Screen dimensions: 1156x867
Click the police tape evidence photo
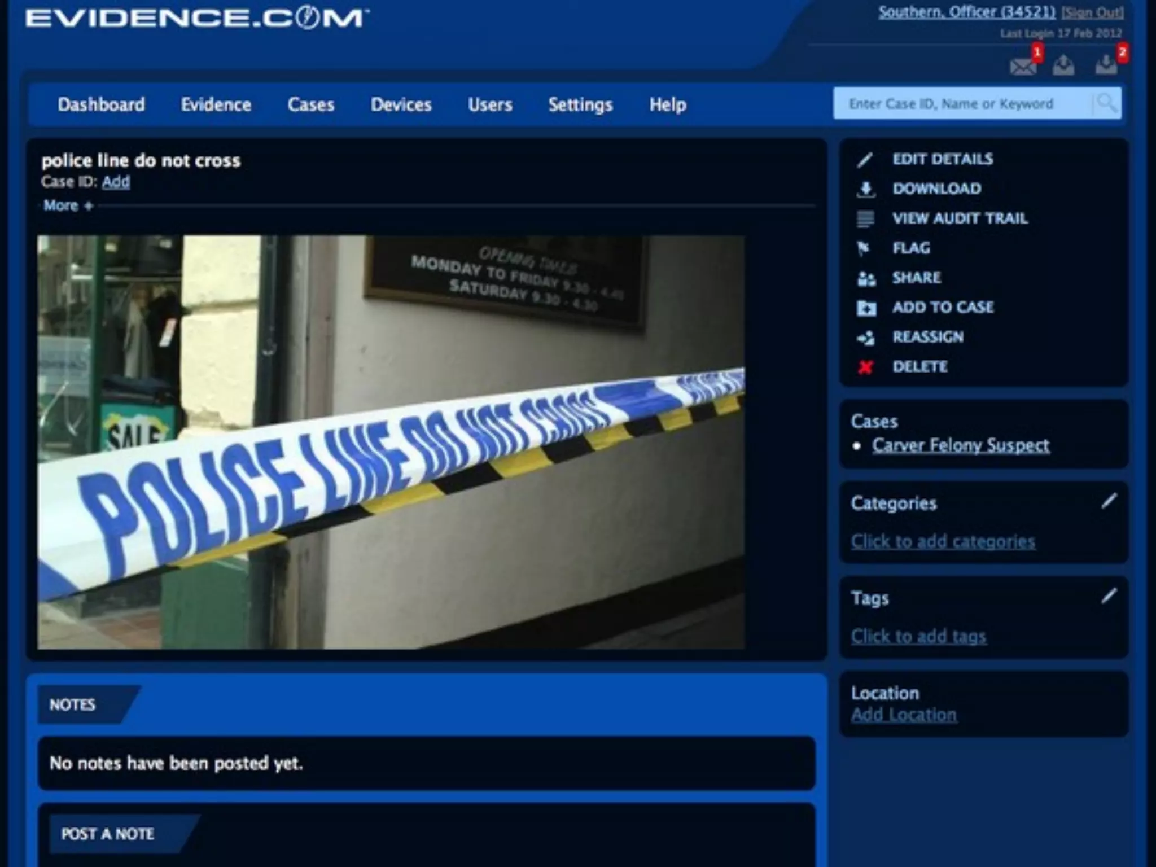pos(391,442)
